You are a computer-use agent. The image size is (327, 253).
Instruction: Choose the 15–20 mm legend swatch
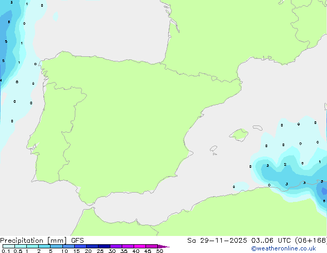tap(80, 246)
